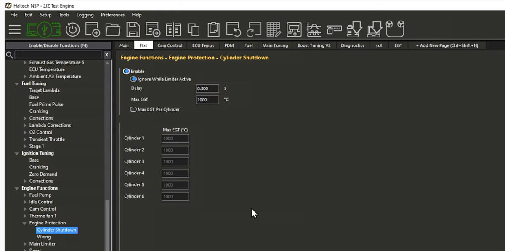
Task: Create a new map file
Action: point(93,29)
